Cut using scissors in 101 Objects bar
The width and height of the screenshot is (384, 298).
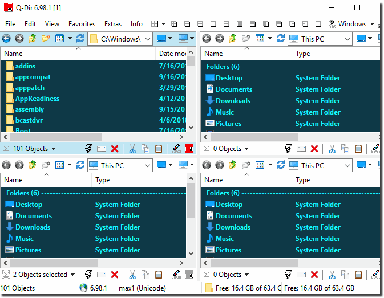[x=132, y=149]
